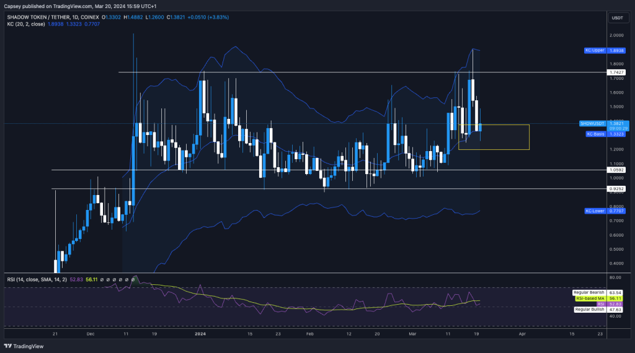Click the KC:Upper price label
635x353 pixels.
(593, 50)
